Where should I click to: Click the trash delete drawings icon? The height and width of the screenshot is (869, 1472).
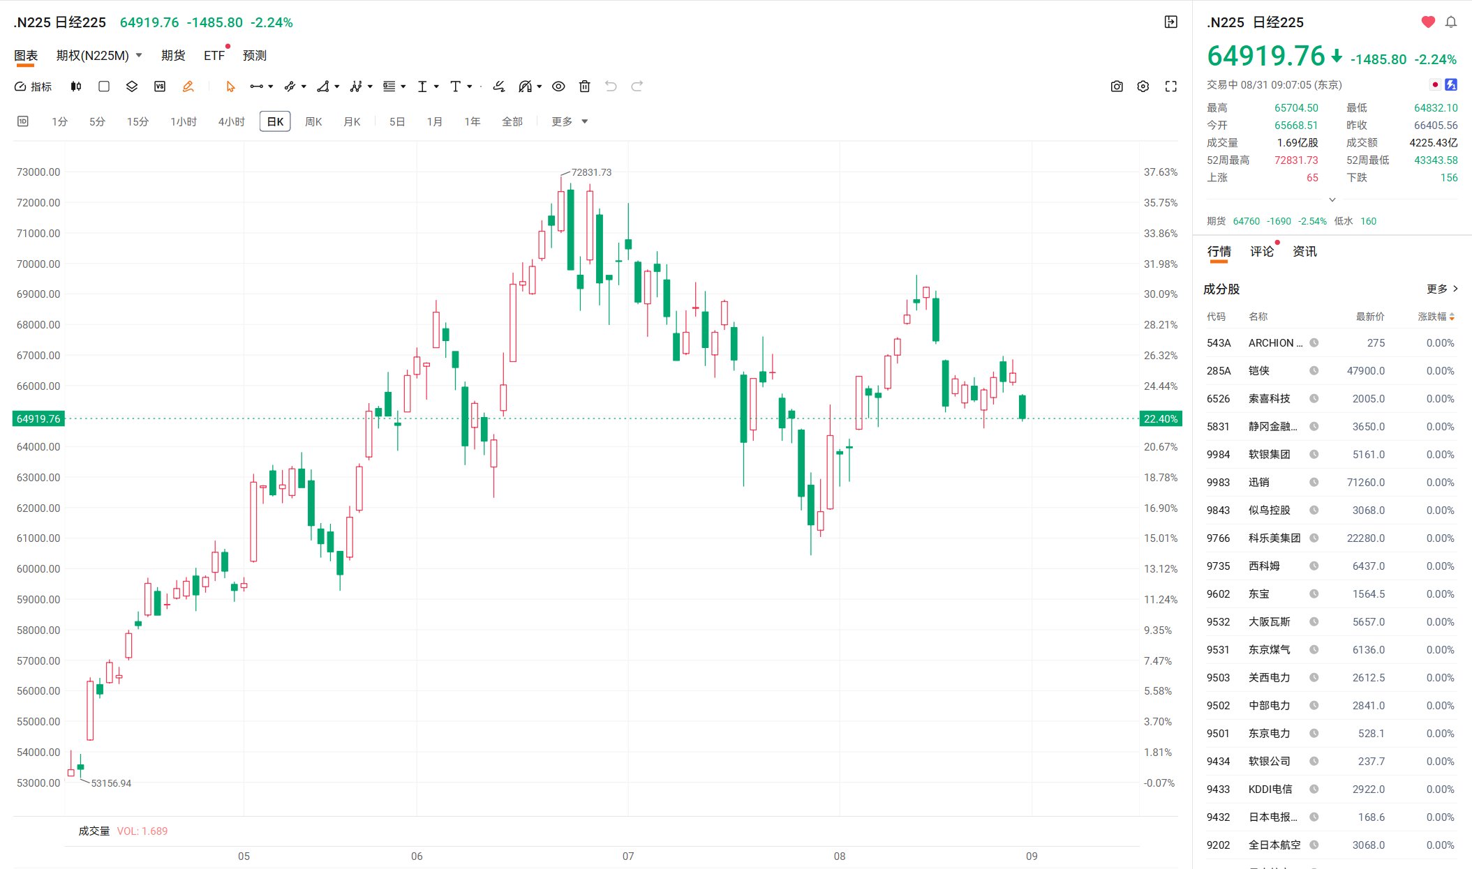[x=585, y=86]
